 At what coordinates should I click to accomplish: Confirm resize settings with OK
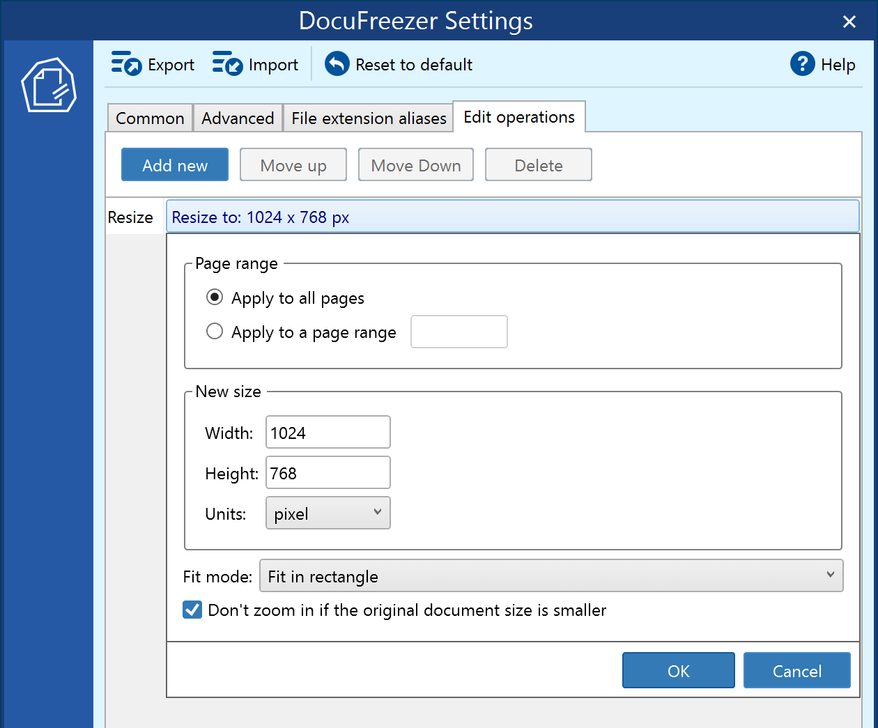[x=678, y=671]
